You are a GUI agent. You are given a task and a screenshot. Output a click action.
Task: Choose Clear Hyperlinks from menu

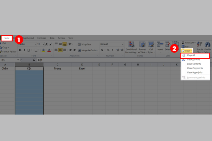click(195, 72)
